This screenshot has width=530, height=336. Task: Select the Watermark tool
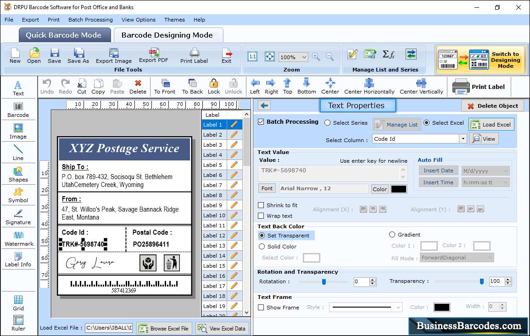tap(19, 238)
